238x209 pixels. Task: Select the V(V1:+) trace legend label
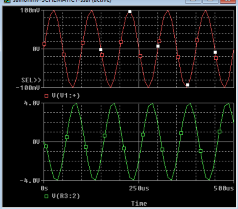pyautogui.click(x=66, y=95)
